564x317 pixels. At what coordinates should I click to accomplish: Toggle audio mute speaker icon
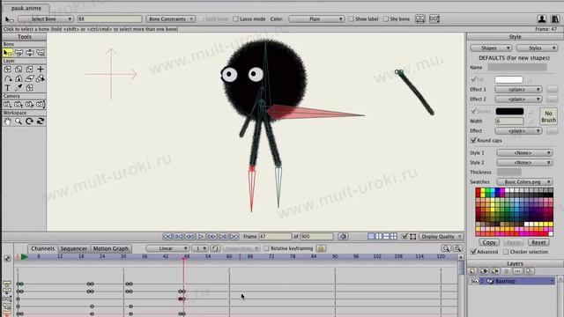(x=343, y=236)
